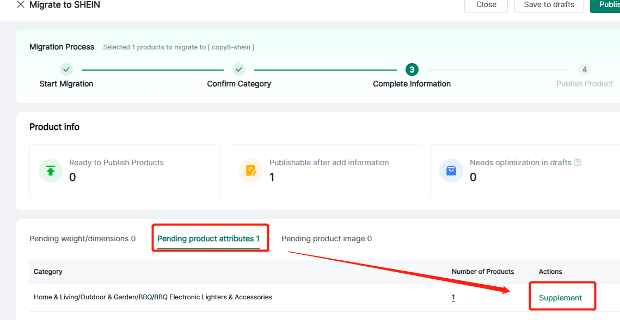Click the step 4 Publish Product circle
Image resolution: width=620 pixels, height=320 pixels.
tap(584, 70)
